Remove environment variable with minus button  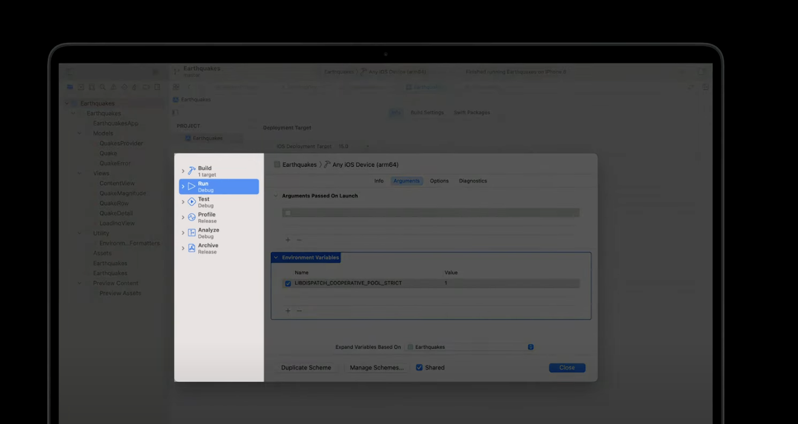[299, 311]
